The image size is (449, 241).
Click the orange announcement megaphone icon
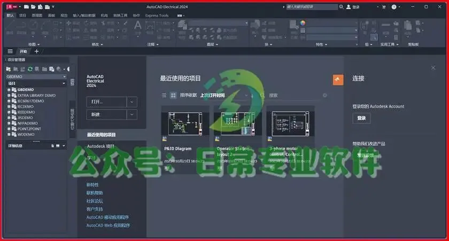pos(338,80)
